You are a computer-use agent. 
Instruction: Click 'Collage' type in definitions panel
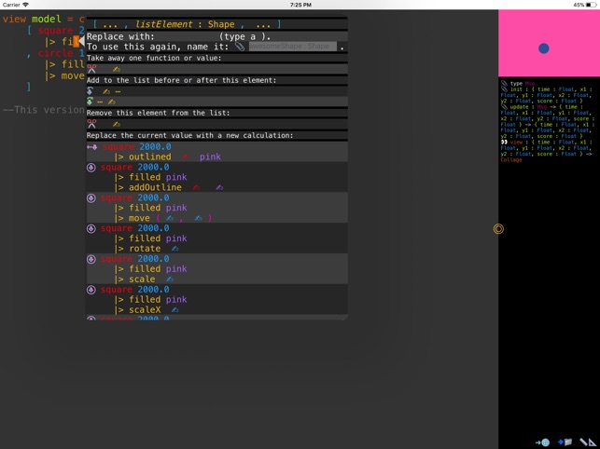coord(510,159)
